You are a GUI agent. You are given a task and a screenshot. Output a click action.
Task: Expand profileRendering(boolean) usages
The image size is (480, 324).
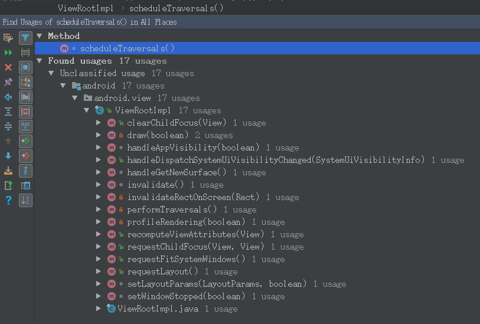click(98, 222)
